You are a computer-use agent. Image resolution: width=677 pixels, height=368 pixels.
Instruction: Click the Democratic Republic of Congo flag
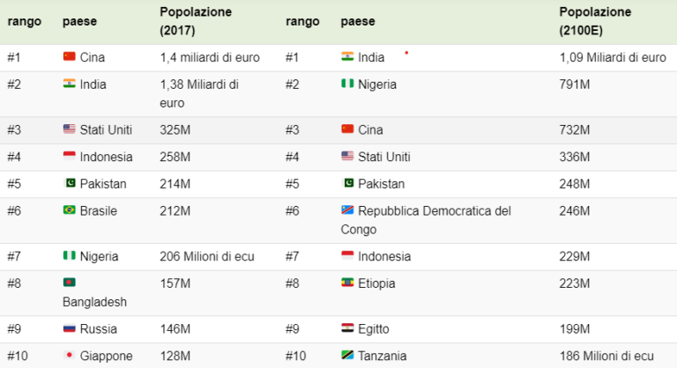347,210
